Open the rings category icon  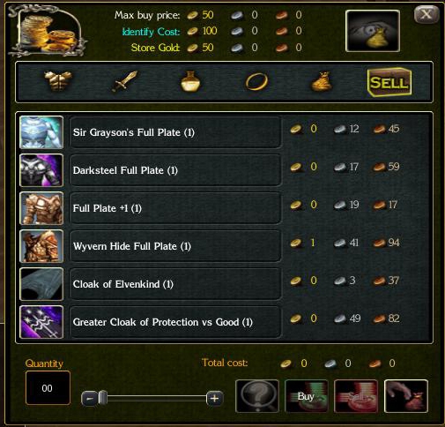point(256,81)
